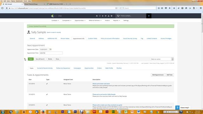Bookmark this page with star icon
Screen dimensions: 203x114
(x=159, y=8)
